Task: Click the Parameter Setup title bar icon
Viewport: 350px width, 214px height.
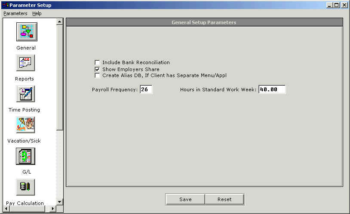Action: [5, 5]
